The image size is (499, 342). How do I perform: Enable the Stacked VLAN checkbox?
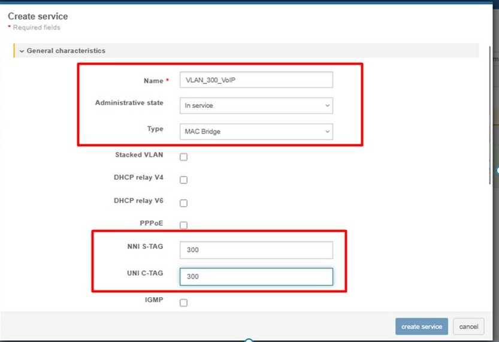point(184,157)
